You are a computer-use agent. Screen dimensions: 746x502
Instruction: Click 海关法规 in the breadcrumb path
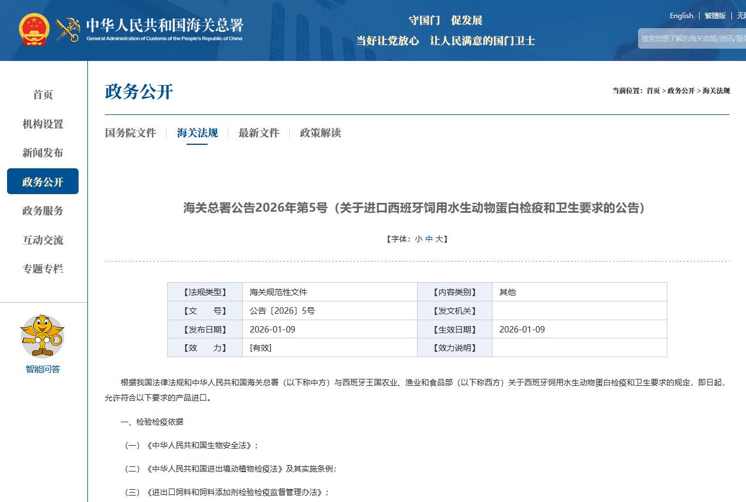click(x=716, y=90)
